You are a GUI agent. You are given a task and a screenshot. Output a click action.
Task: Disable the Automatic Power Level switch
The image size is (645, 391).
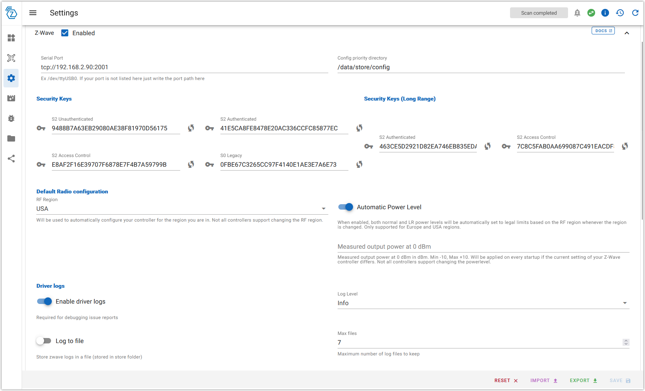pyautogui.click(x=346, y=207)
